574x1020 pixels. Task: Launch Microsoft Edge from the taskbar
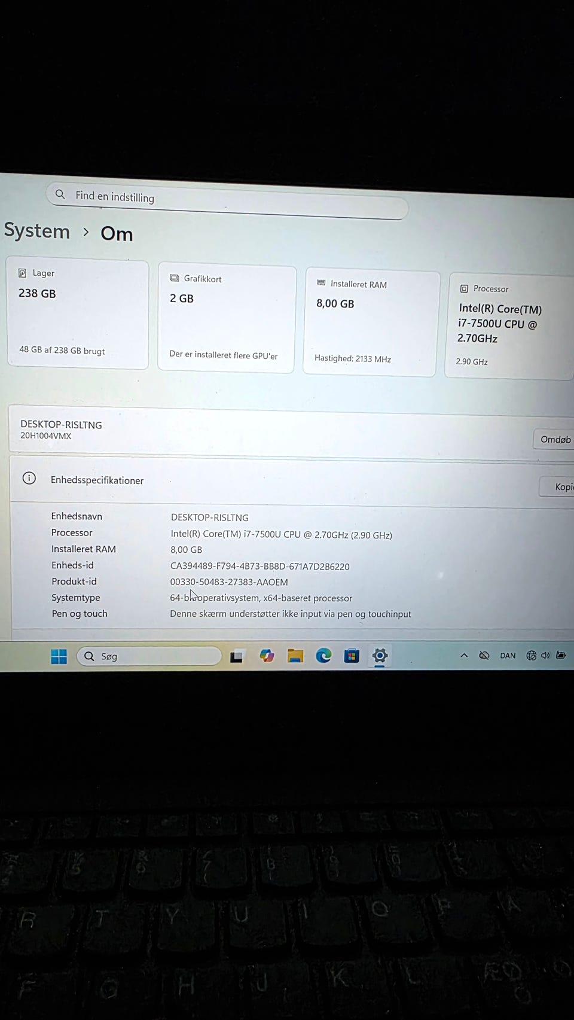[x=323, y=656]
